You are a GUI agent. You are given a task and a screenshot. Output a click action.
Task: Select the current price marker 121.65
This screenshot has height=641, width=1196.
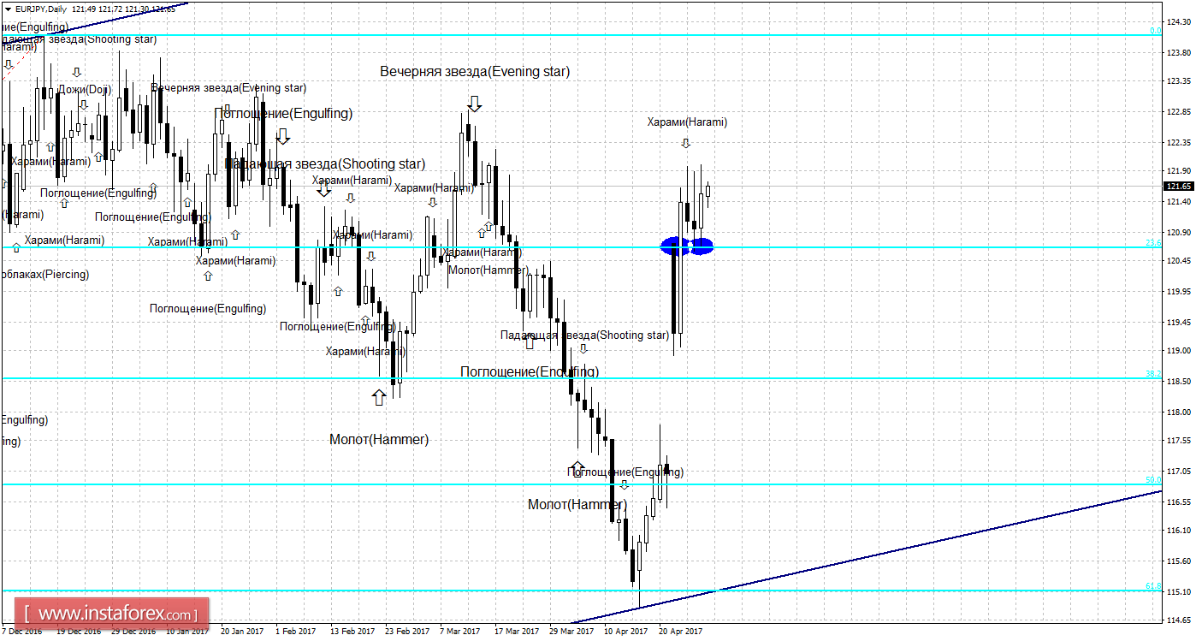coord(1179,186)
